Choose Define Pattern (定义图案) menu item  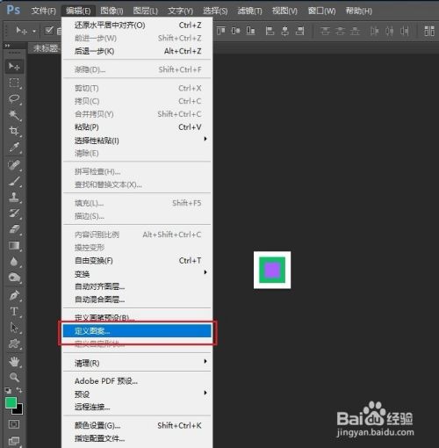pos(137,331)
